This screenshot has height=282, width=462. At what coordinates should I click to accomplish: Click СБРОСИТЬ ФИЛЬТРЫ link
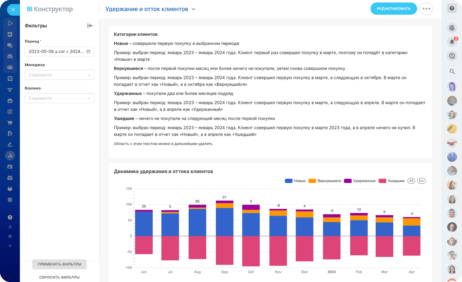click(x=59, y=277)
